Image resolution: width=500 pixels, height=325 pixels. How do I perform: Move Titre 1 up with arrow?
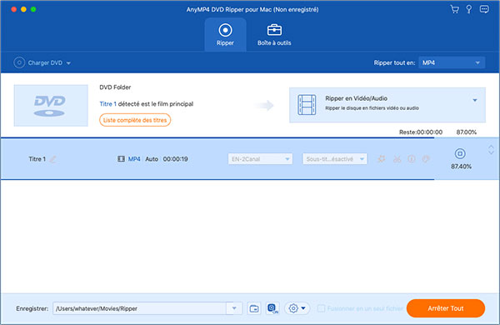491,147
